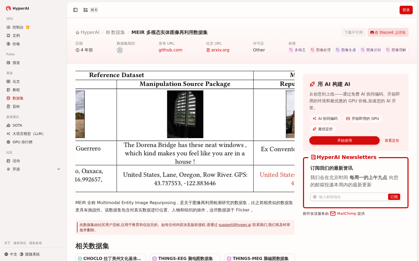Click 在 Discord 上讨论 button
This screenshot has height=261, width=419.
click(388, 32)
